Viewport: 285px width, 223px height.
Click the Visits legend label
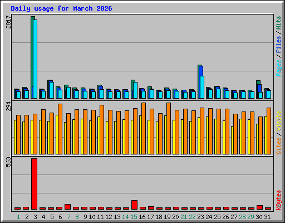(x=278, y=121)
